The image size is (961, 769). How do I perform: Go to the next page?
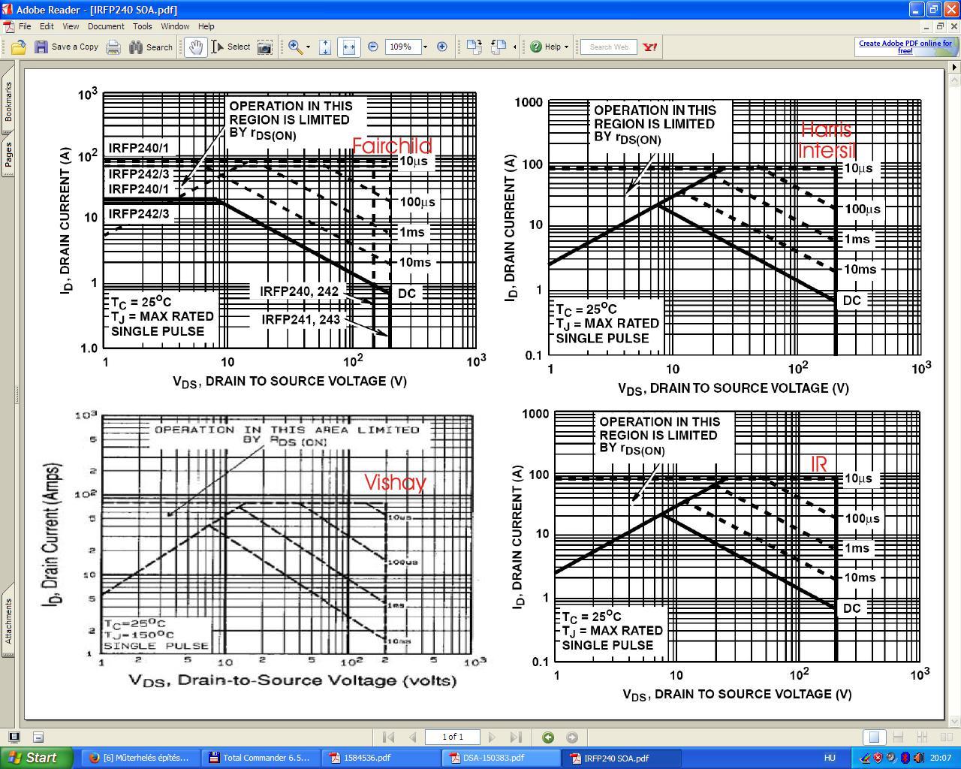point(492,737)
